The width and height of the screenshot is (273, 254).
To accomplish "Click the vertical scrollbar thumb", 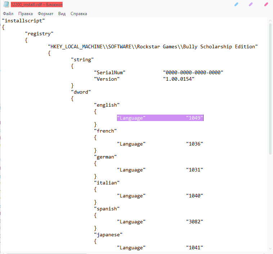I will tap(270, 89).
